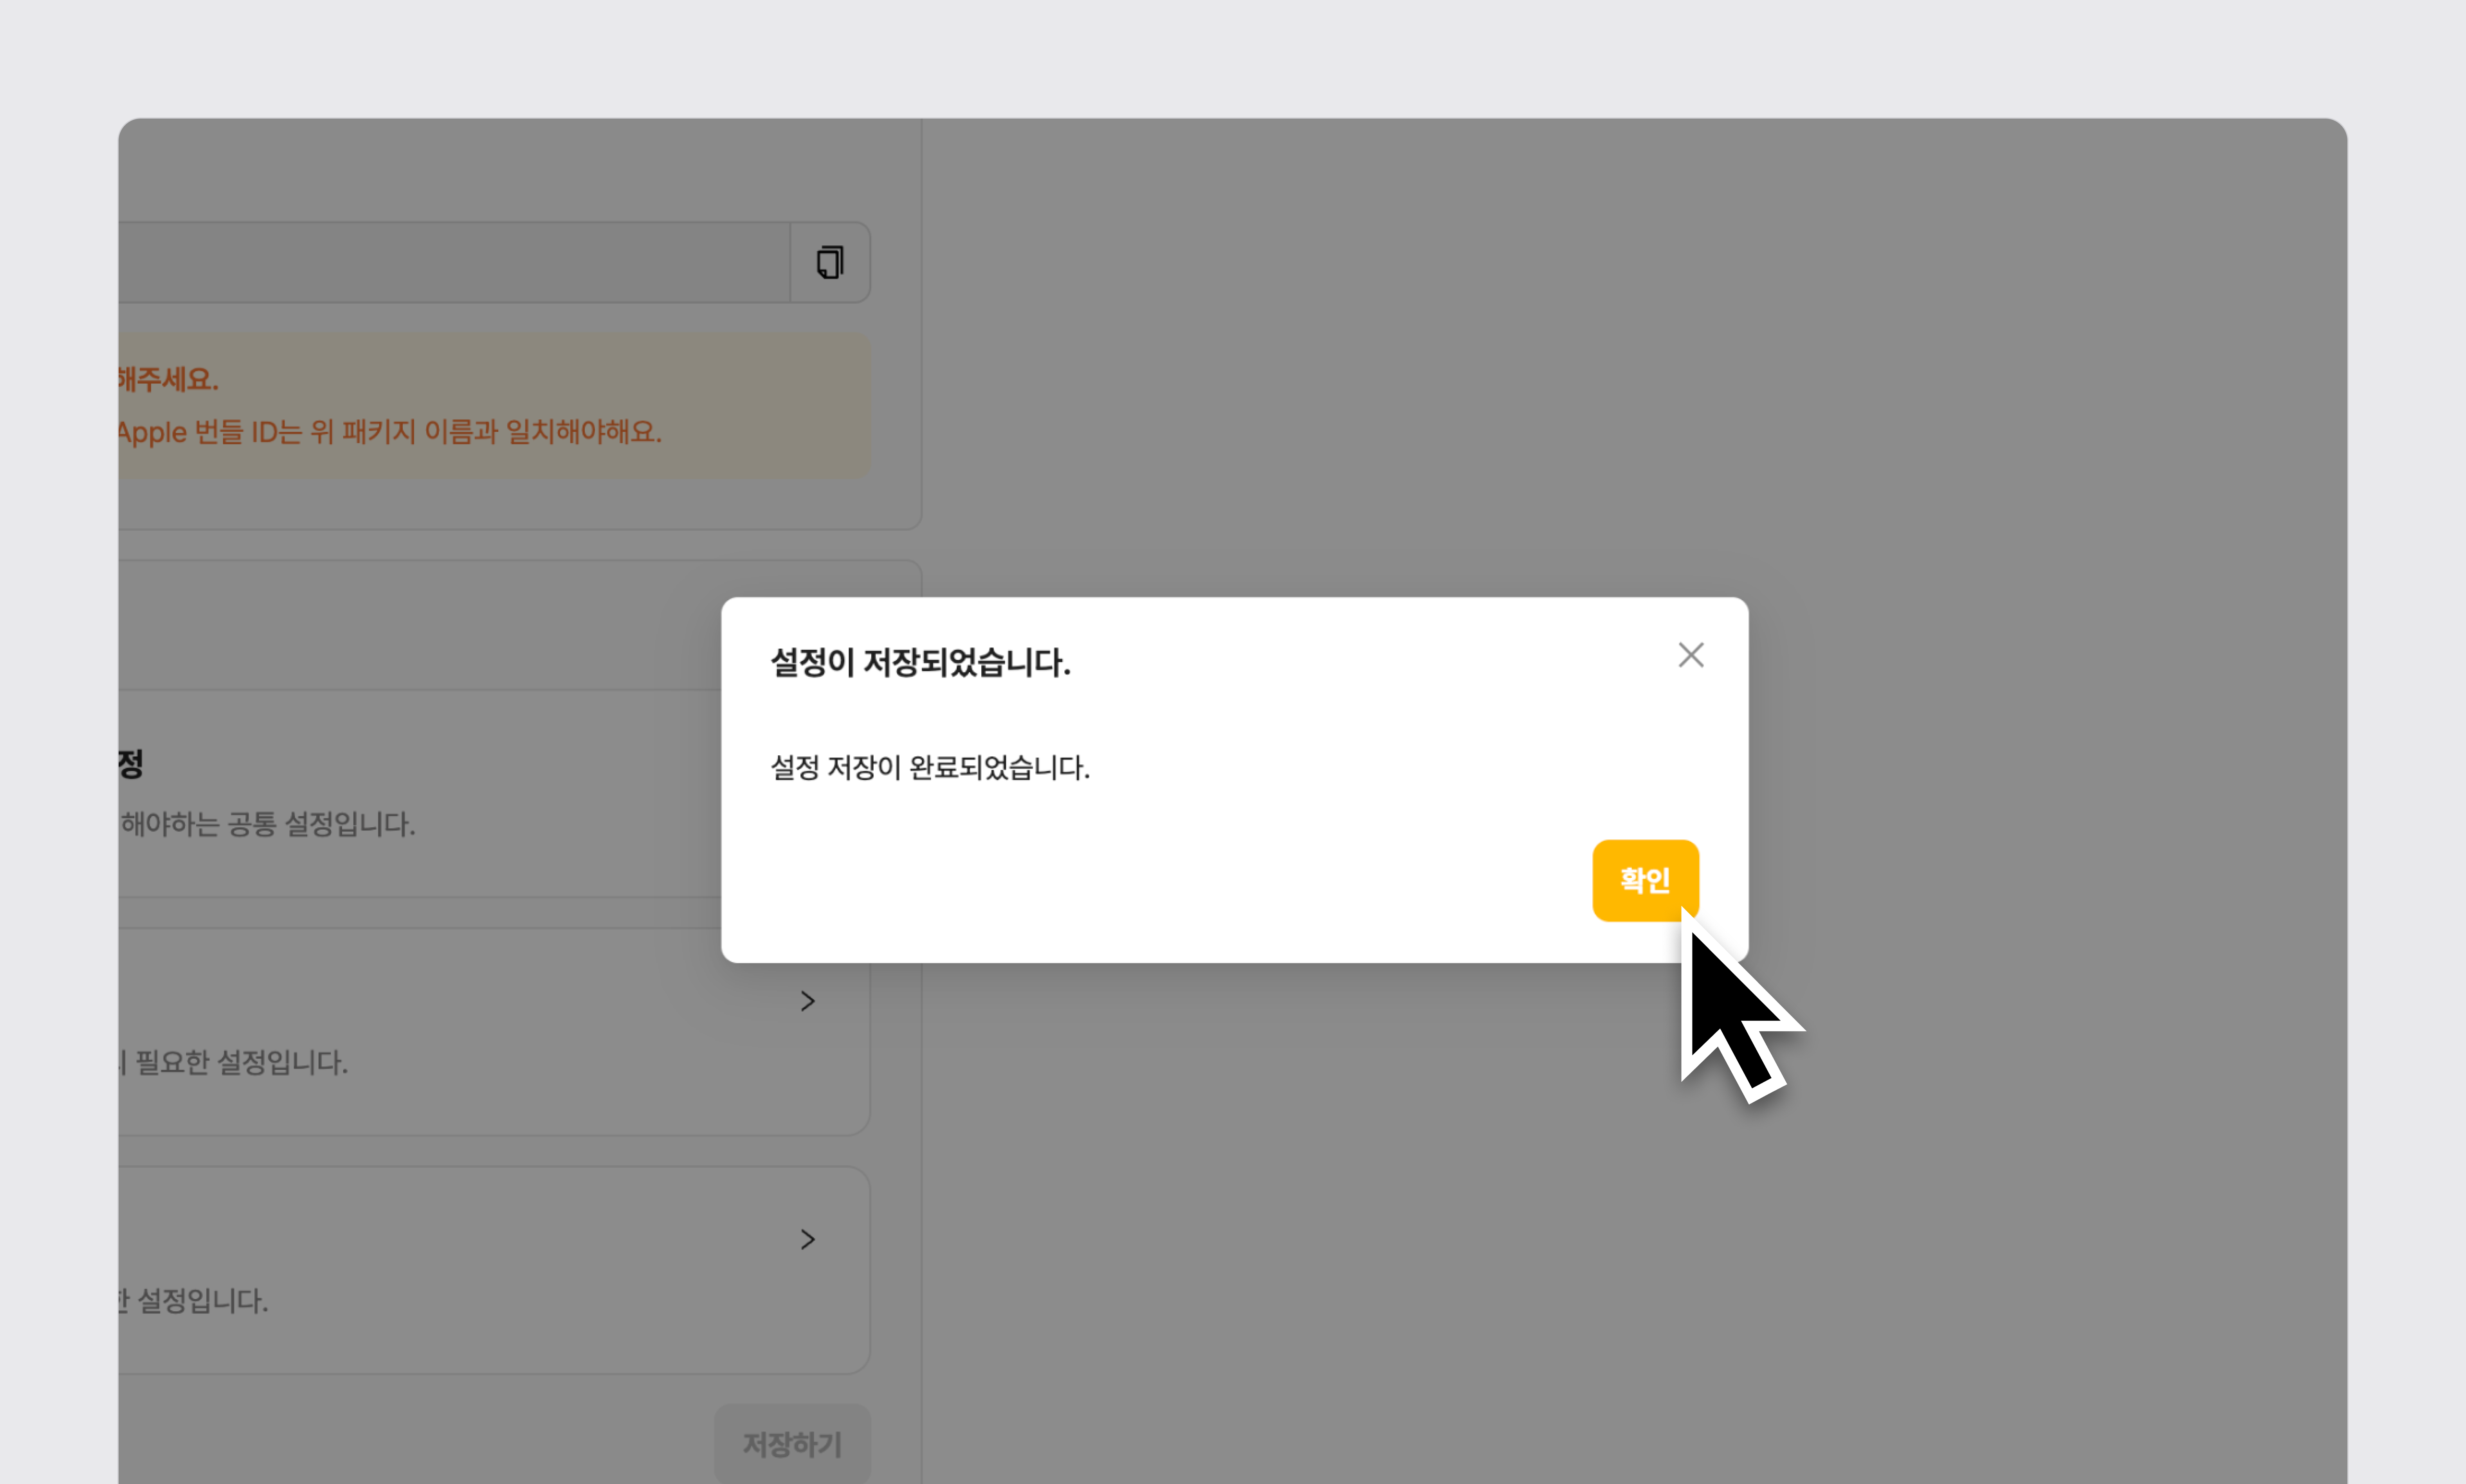Close the dialog with the X icon
2466x1484 pixels.
click(x=1690, y=655)
